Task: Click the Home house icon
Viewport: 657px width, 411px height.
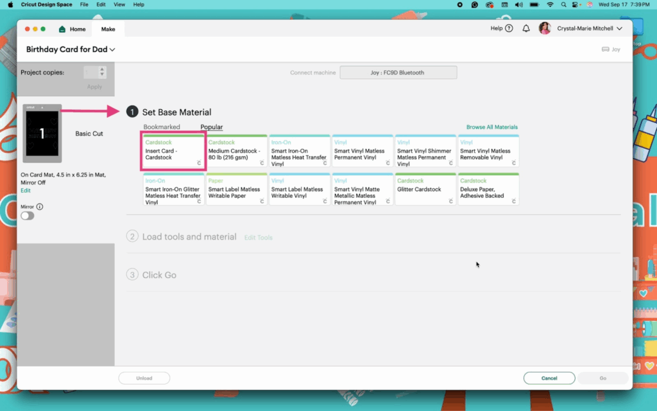Action: 62,30
